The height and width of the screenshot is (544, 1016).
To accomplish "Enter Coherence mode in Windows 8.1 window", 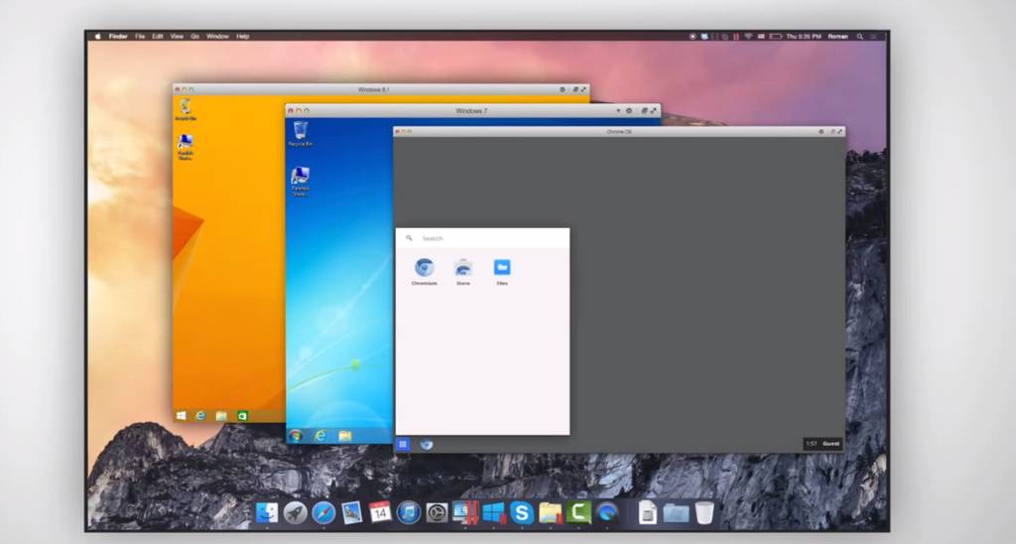I will point(574,89).
